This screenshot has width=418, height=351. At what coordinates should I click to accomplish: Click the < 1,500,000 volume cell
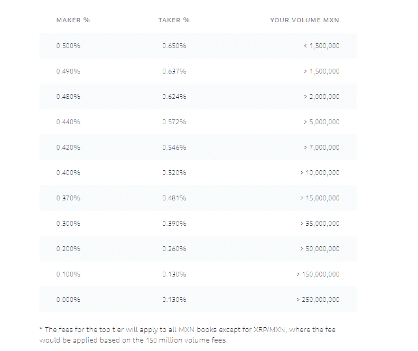tap(321, 46)
